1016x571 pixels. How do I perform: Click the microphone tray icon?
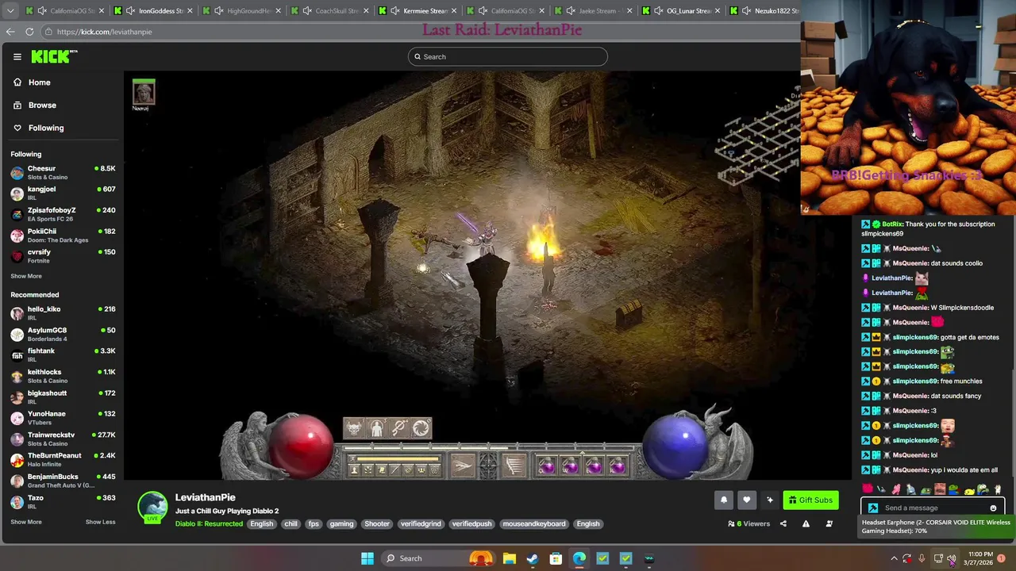[922, 558]
